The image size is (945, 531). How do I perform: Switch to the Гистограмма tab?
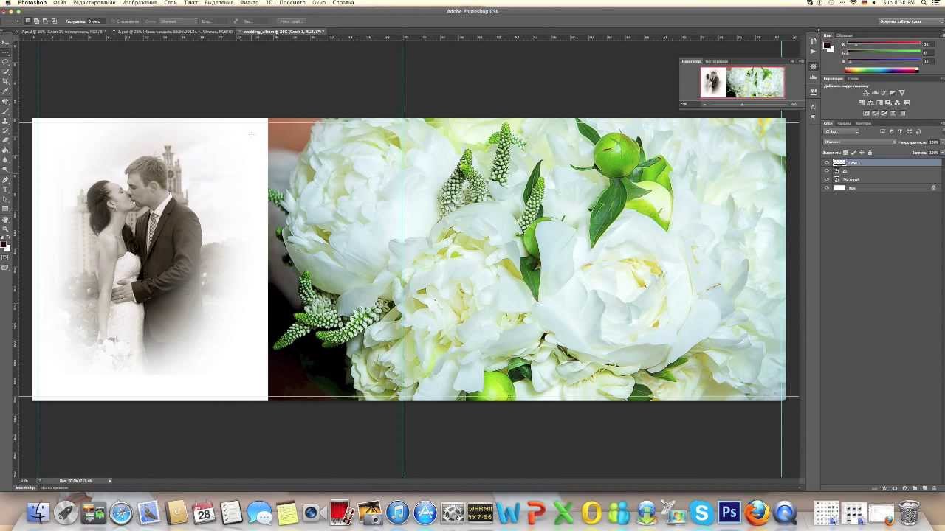click(x=716, y=61)
